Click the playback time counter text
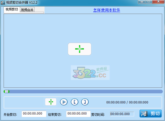This screenshot has width=165, height=121. coord(127,102)
